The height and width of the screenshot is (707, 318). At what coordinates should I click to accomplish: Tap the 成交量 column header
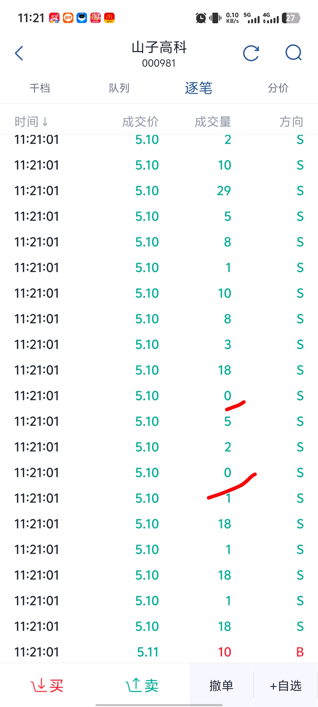[213, 122]
